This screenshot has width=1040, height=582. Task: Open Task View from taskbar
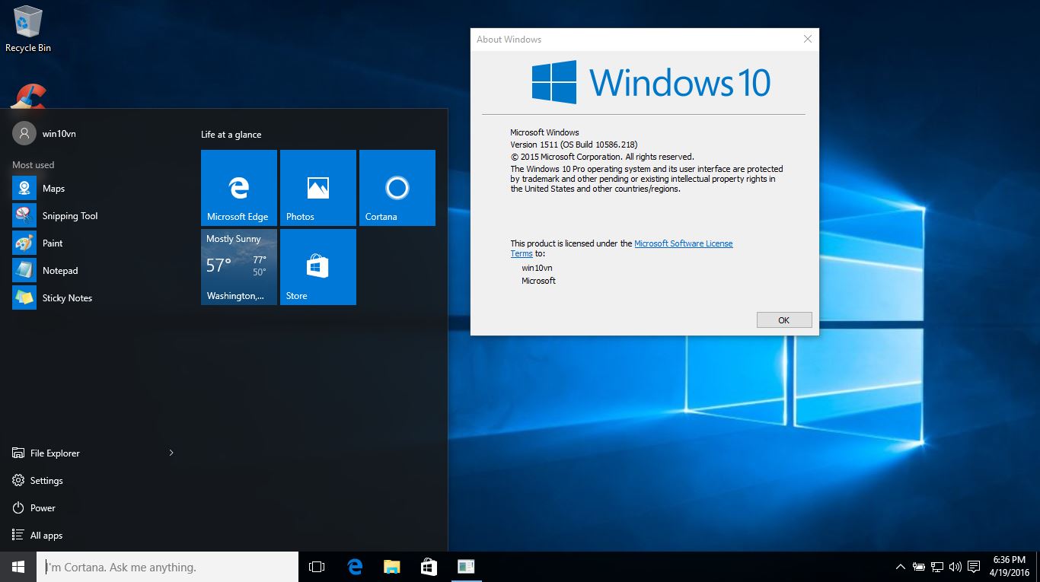coord(317,567)
